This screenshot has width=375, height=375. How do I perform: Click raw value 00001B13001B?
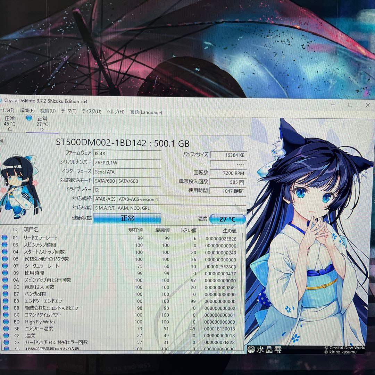point(219,329)
